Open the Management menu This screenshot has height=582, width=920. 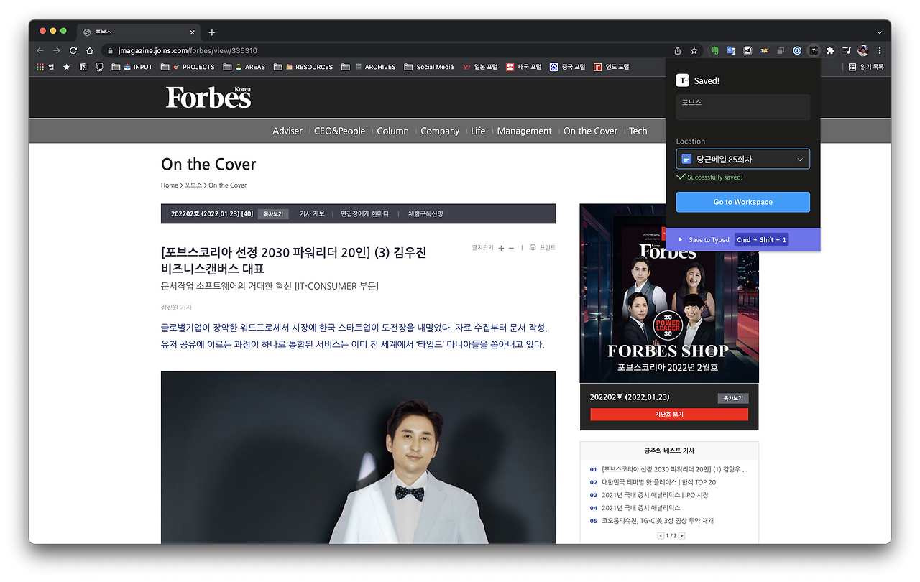click(x=525, y=131)
